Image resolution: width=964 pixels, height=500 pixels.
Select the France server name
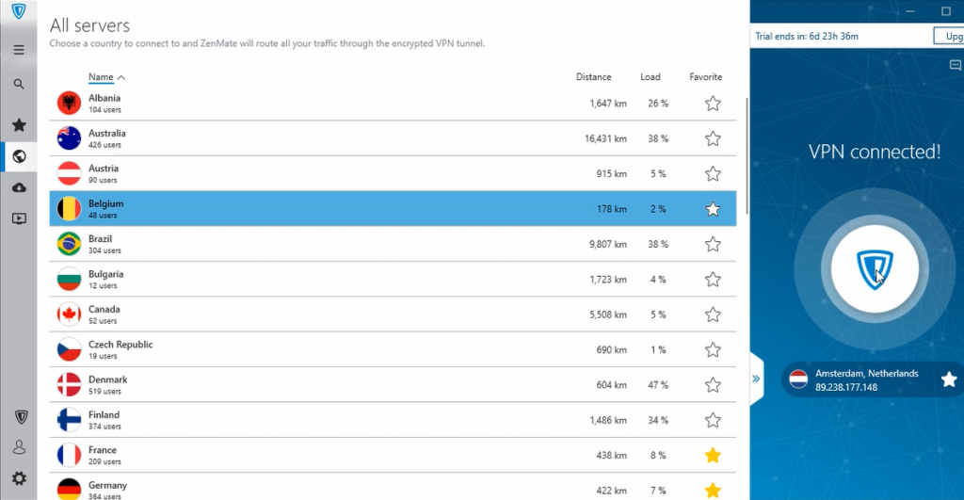[102, 449]
